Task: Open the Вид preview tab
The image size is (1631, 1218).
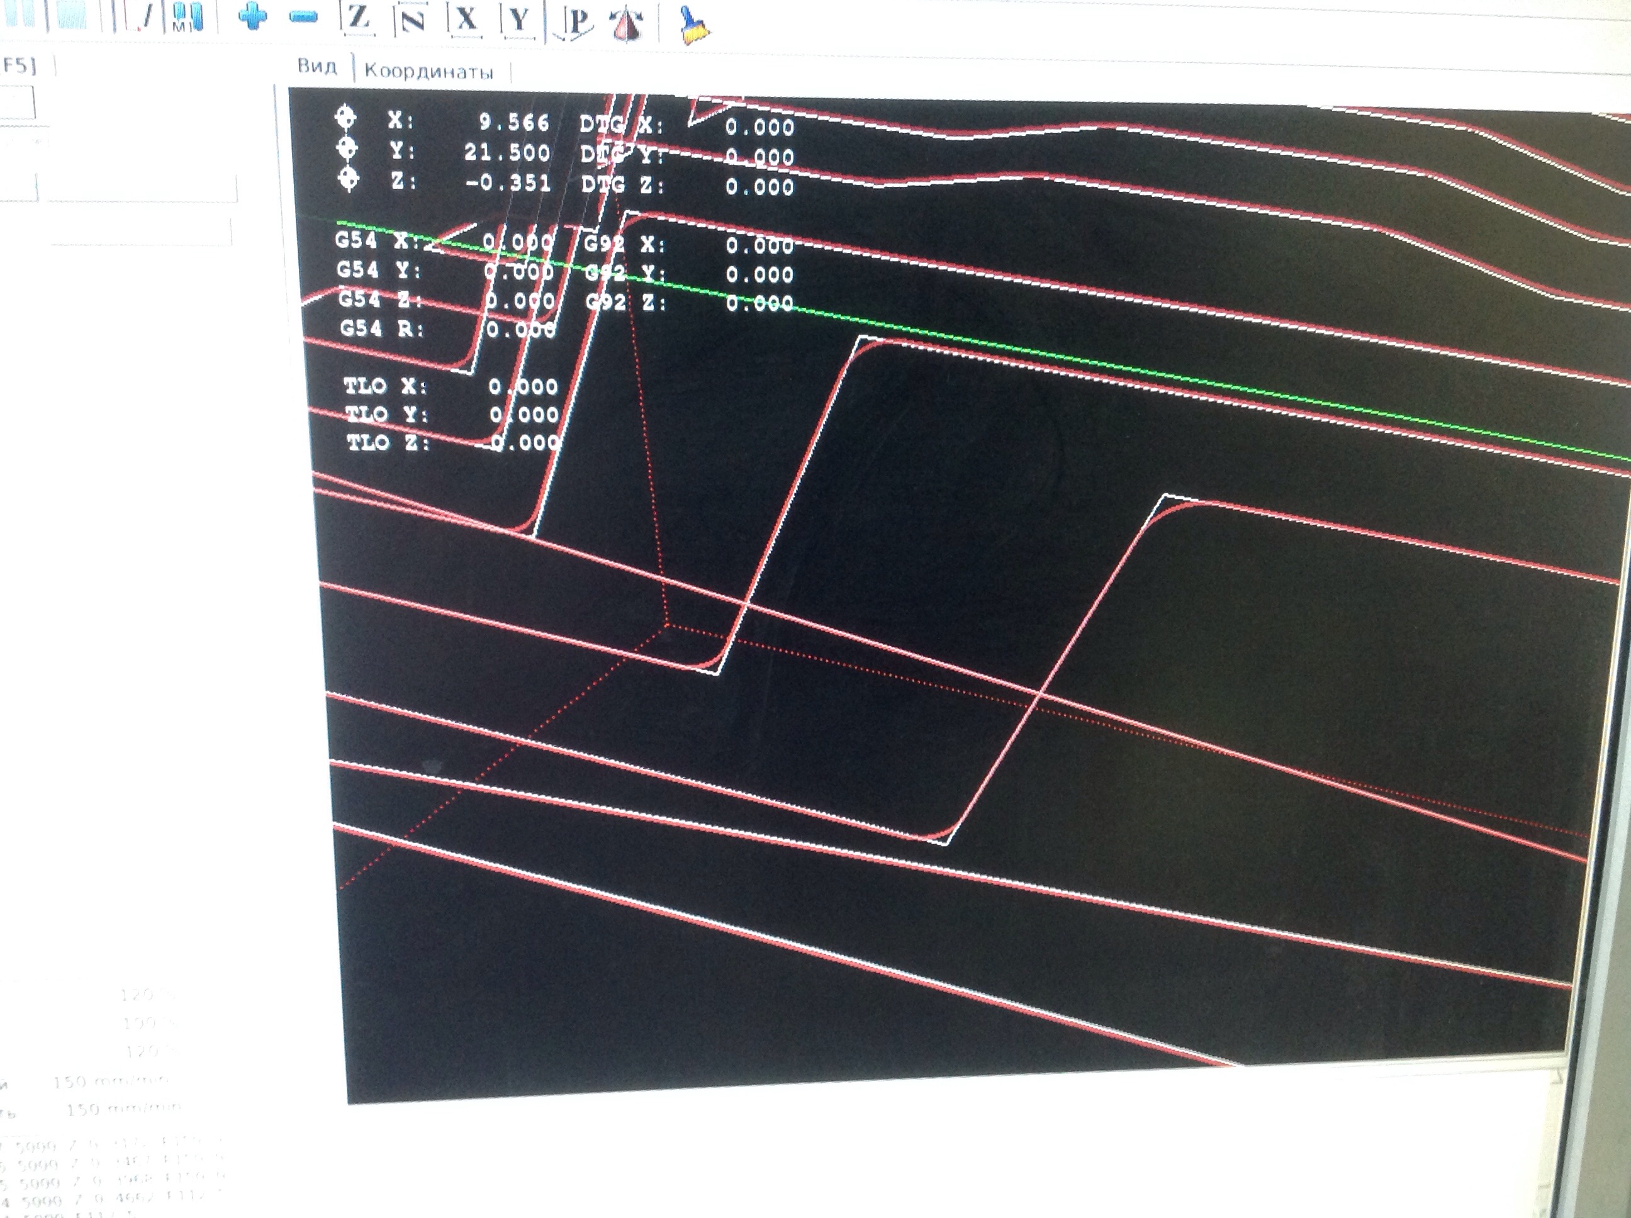Action: [x=317, y=66]
